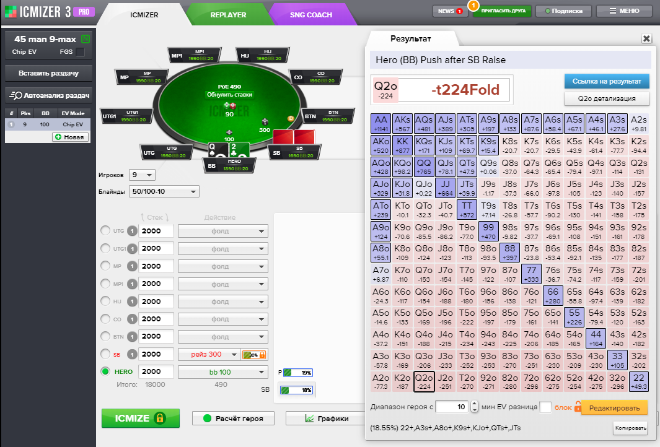The width and height of the screenshot is (660, 447).
Task: Open the NEWS menu item
Action: tap(450, 11)
